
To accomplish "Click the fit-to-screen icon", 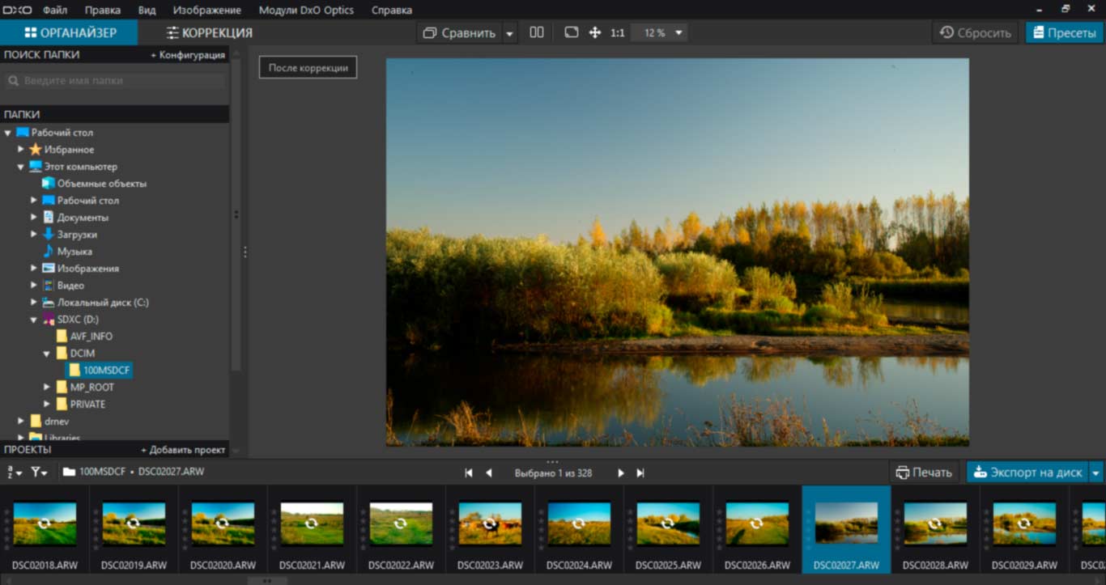I will [572, 32].
